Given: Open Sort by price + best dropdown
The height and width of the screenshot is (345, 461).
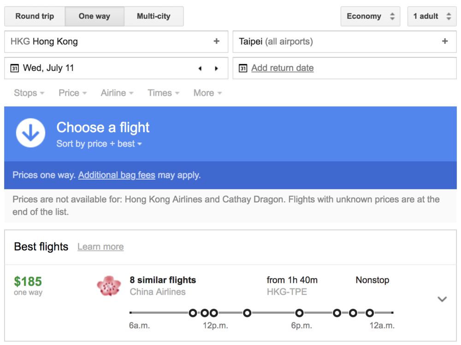Looking at the screenshot, I should tap(99, 144).
